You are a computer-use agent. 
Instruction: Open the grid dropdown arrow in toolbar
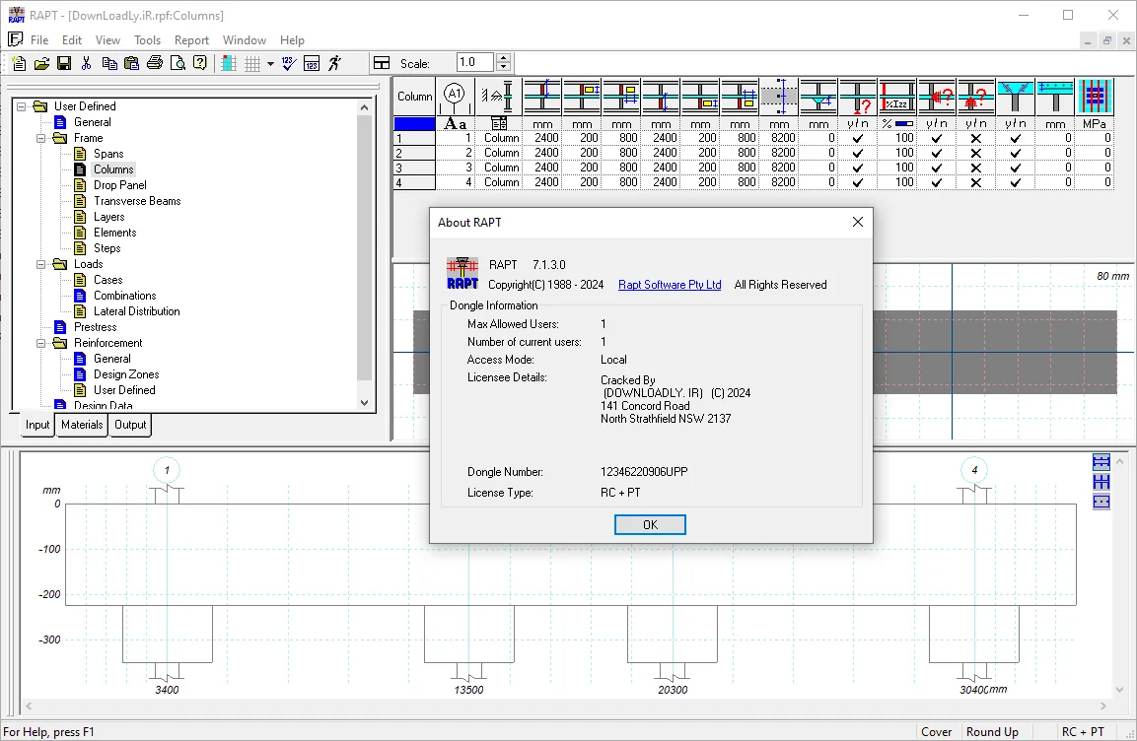click(270, 63)
